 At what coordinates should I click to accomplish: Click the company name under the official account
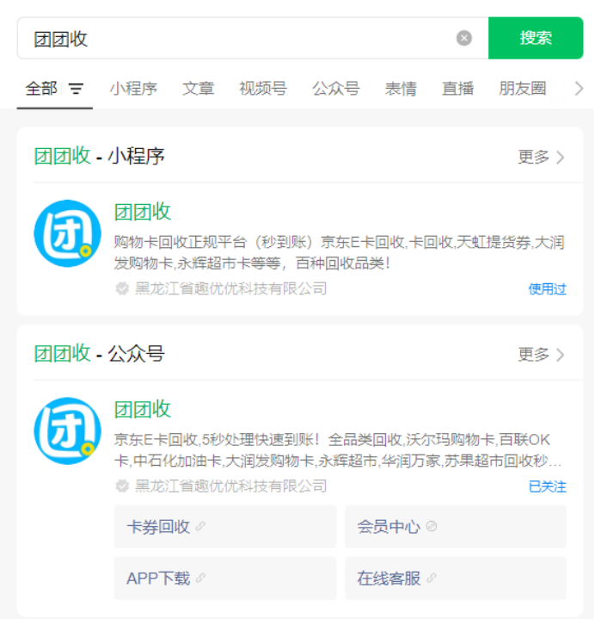point(230,486)
